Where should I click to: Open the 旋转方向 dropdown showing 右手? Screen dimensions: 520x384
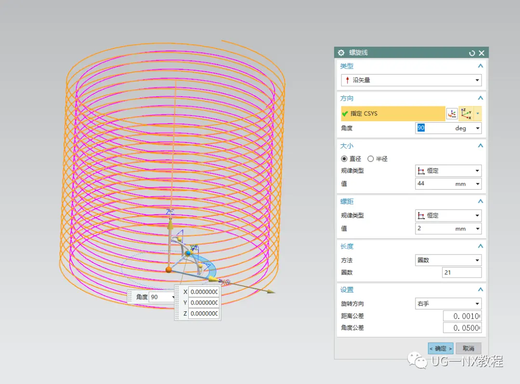click(x=448, y=304)
